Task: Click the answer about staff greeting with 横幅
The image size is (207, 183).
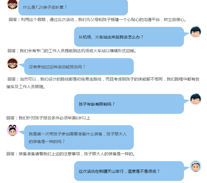Action: click(72, 51)
